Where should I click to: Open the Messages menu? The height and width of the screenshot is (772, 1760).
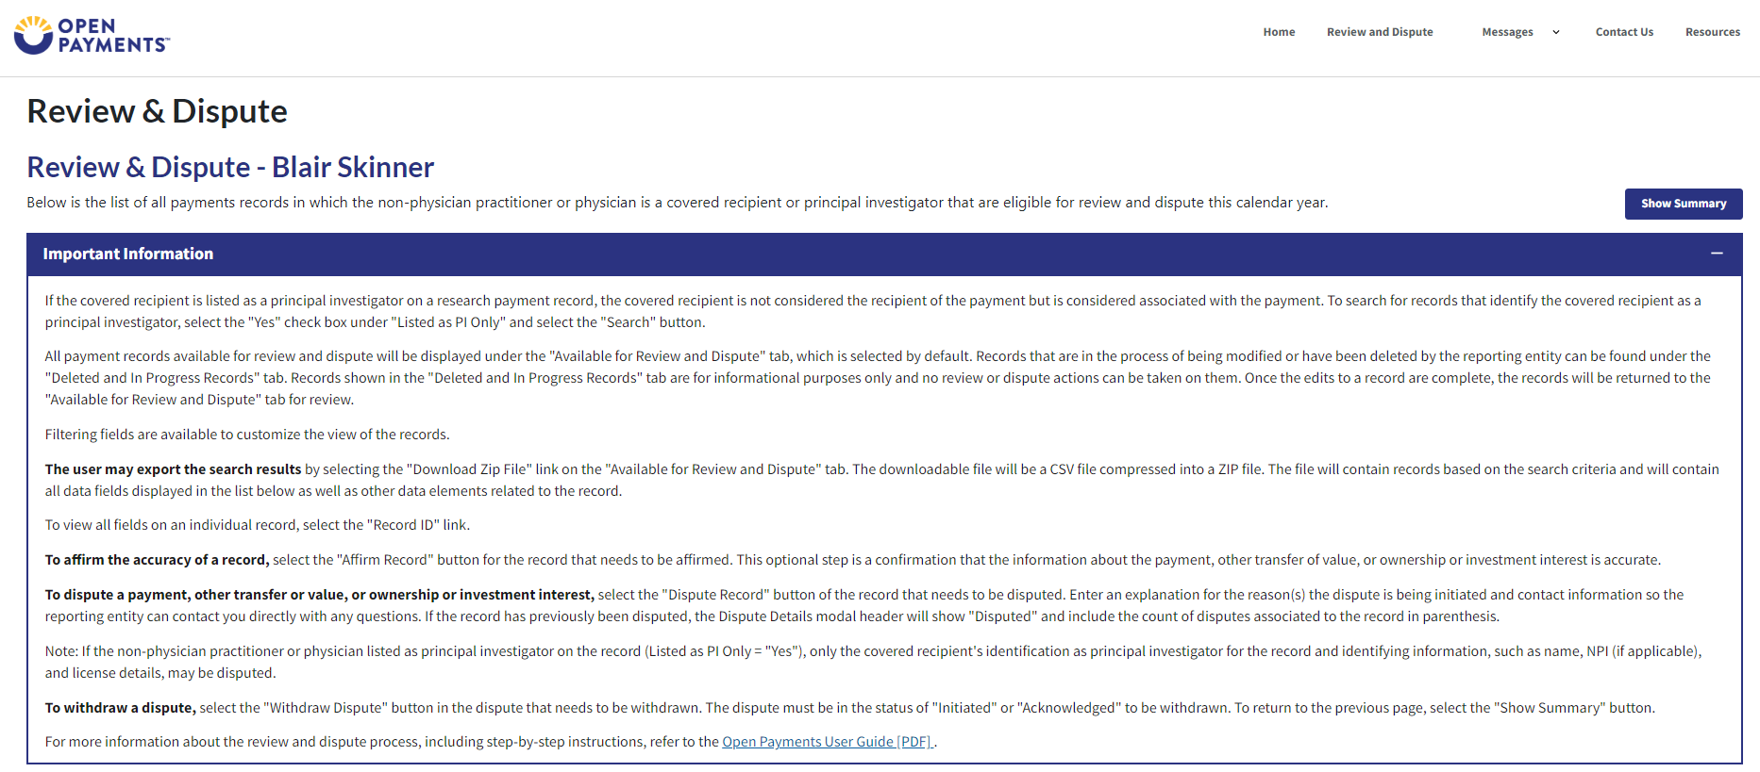click(1506, 32)
